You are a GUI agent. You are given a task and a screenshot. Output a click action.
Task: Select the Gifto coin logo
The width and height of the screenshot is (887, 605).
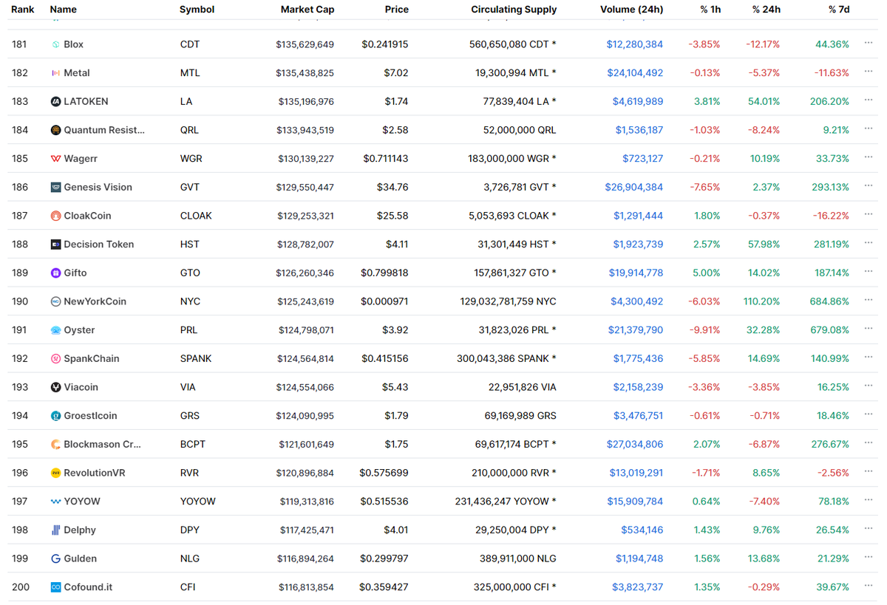pos(55,273)
